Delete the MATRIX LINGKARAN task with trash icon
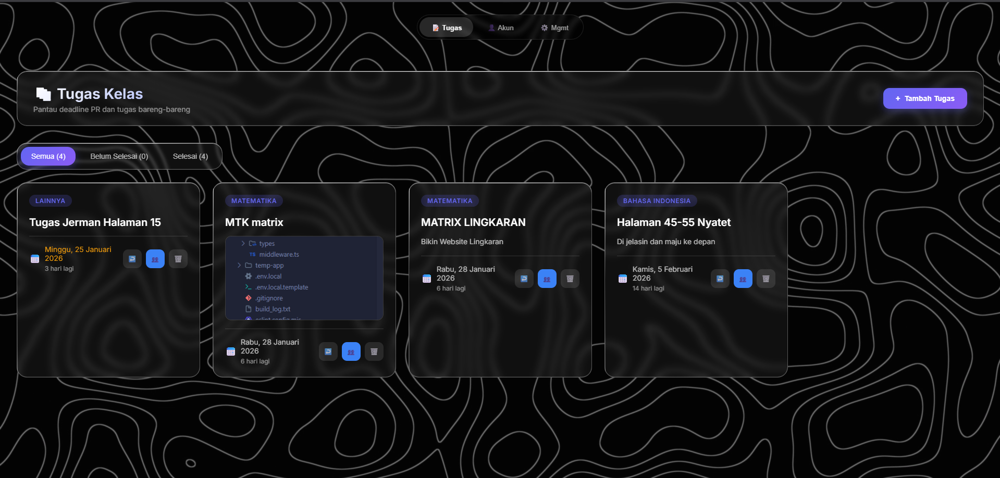Screen dimensions: 1000x478 pyautogui.click(x=570, y=279)
